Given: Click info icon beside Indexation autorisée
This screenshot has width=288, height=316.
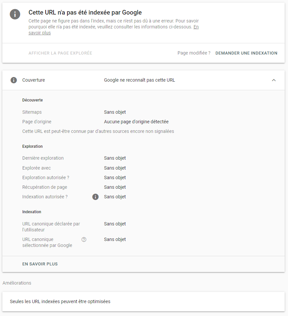Looking at the screenshot, I should tap(95, 197).
